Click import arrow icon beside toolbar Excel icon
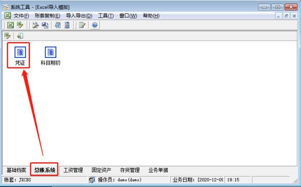301x187 pixels. click(x=20, y=25)
